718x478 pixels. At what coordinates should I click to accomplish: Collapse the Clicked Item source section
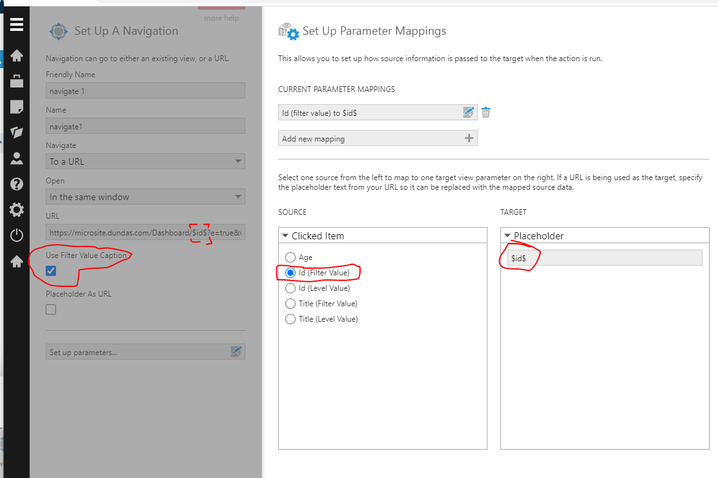click(x=285, y=235)
